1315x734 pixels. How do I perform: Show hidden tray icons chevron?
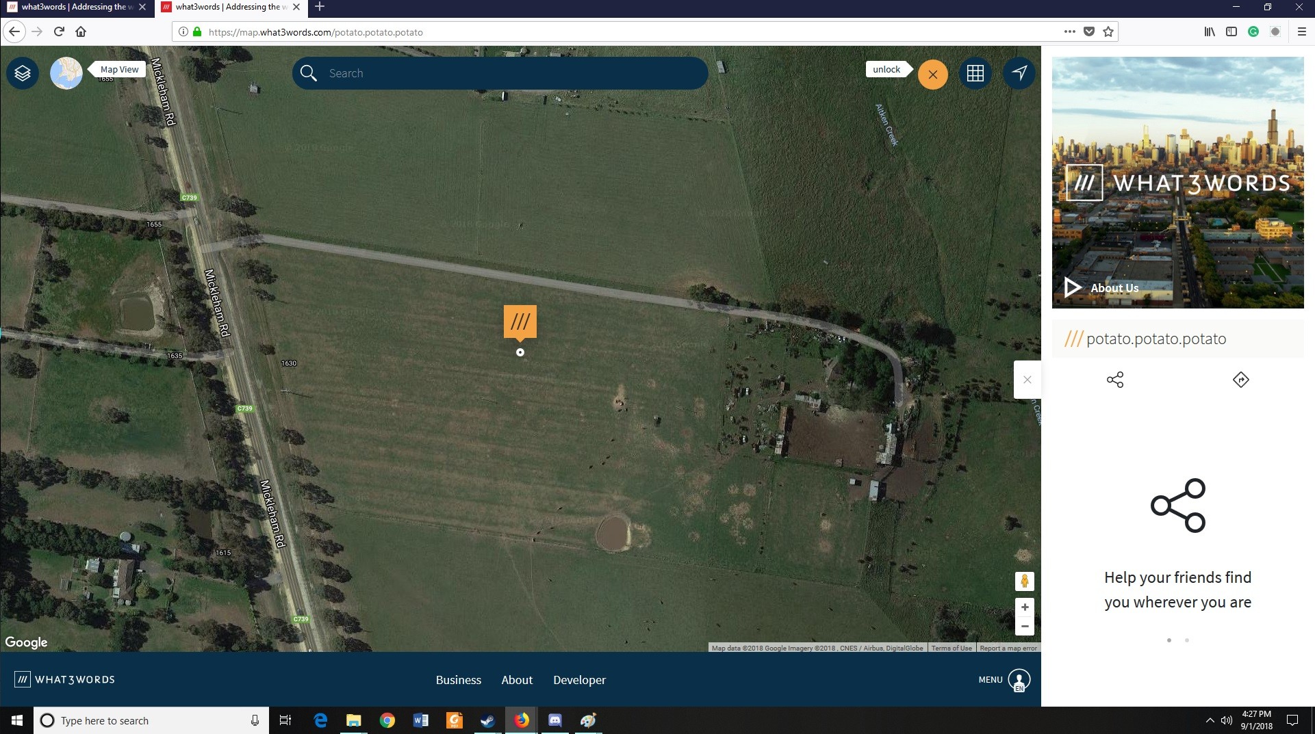pyautogui.click(x=1210, y=720)
